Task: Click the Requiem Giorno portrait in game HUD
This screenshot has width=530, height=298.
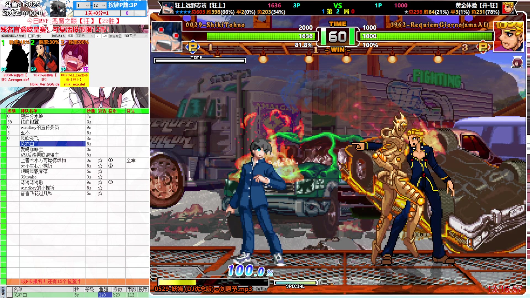Action: coord(508,37)
